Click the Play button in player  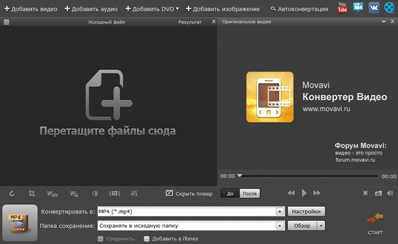pos(304,193)
